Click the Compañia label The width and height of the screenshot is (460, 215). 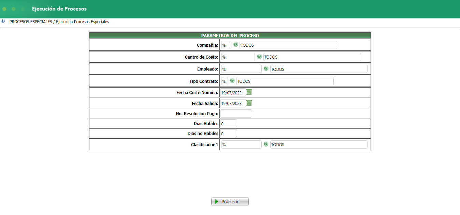(207, 45)
